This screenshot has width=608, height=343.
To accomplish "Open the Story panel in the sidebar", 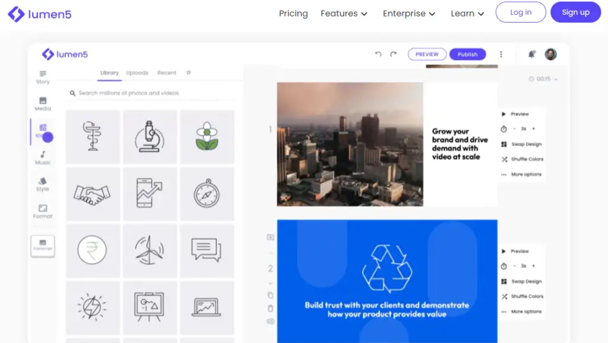I will click(43, 78).
